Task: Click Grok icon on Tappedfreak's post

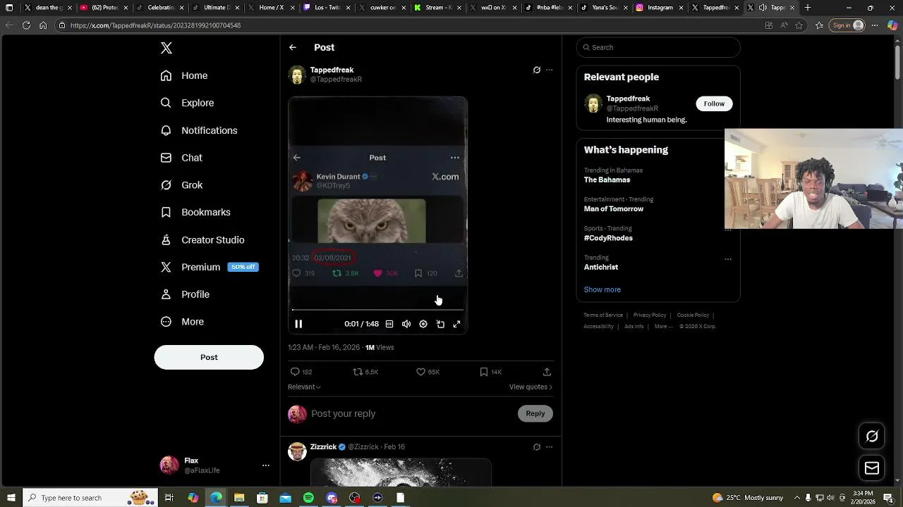Action: (537, 70)
